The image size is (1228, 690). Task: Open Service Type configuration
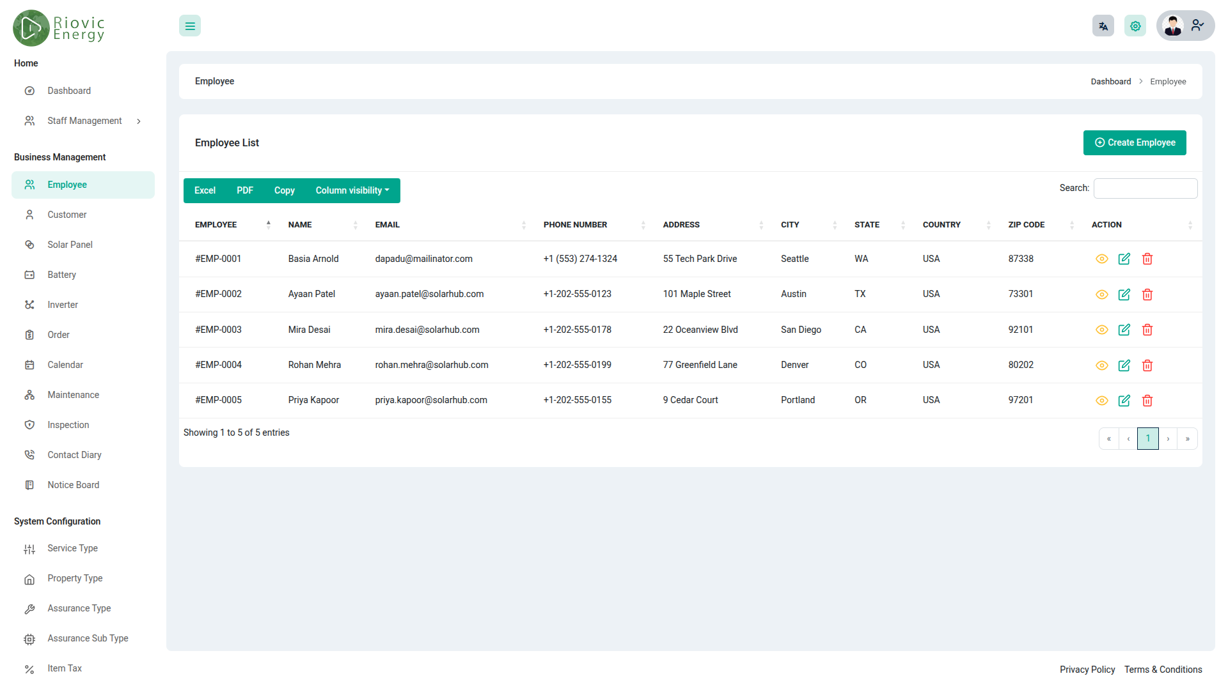[x=83, y=548]
